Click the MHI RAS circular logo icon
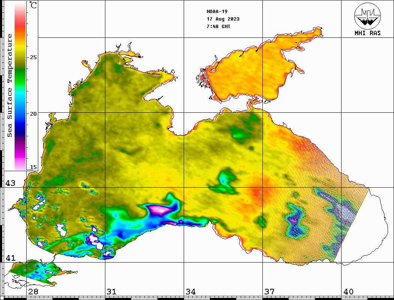 click(x=368, y=16)
